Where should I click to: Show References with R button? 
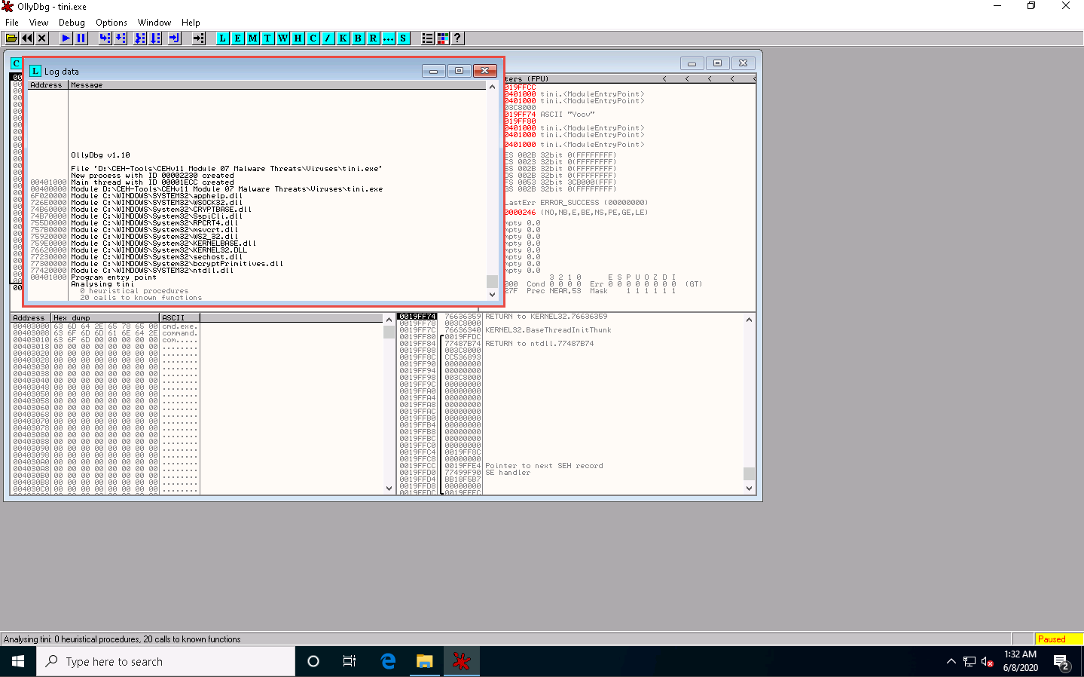[x=373, y=38]
